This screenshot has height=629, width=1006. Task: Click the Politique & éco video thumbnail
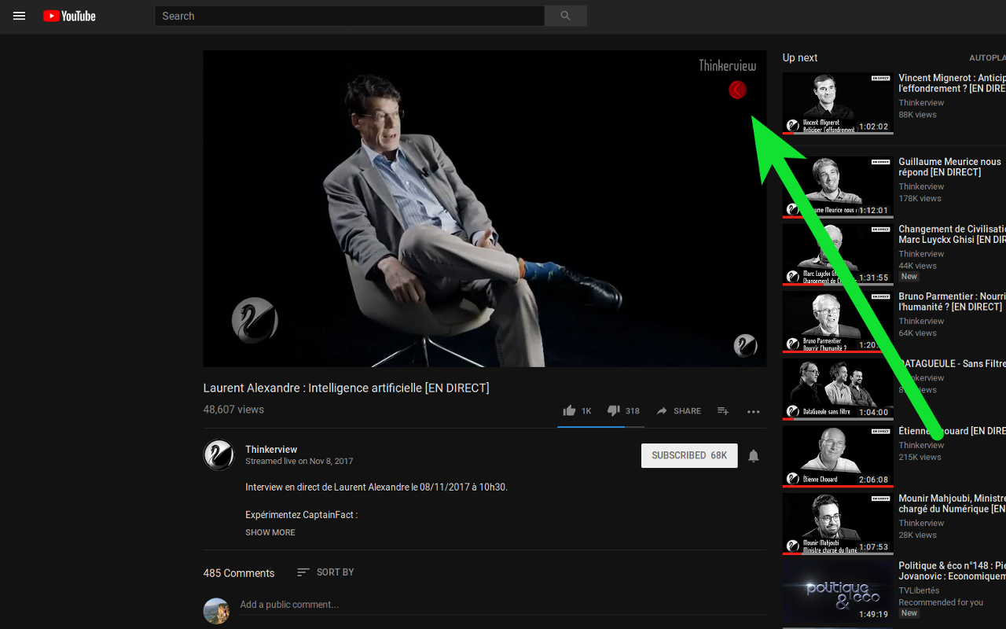(838, 591)
